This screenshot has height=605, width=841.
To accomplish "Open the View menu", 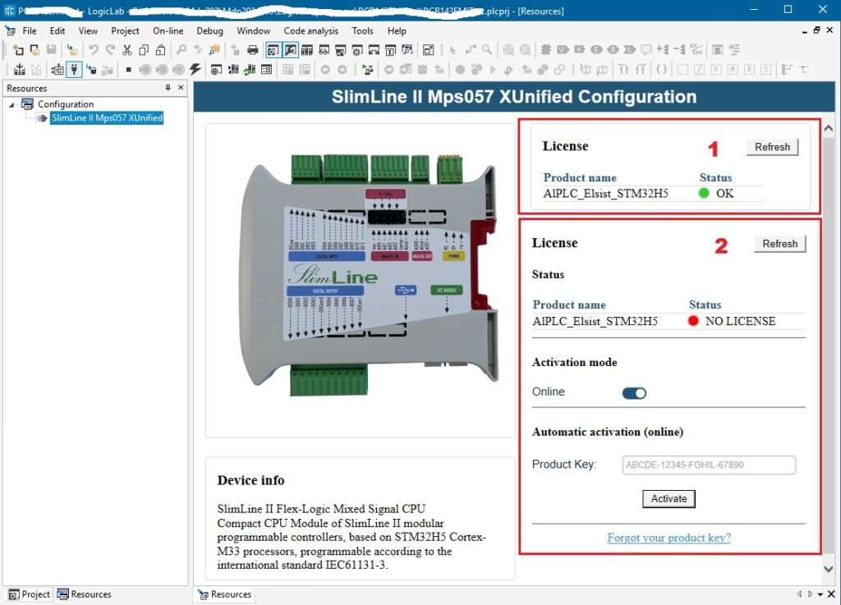I will pyautogui.click(x=88, y=30).
